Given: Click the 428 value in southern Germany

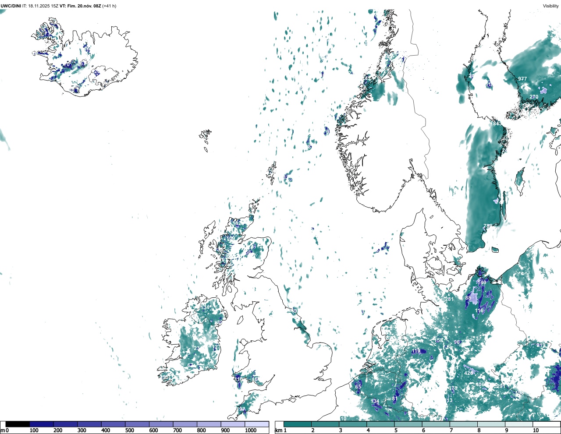Looking at the screenshot, I should point(469,373).
